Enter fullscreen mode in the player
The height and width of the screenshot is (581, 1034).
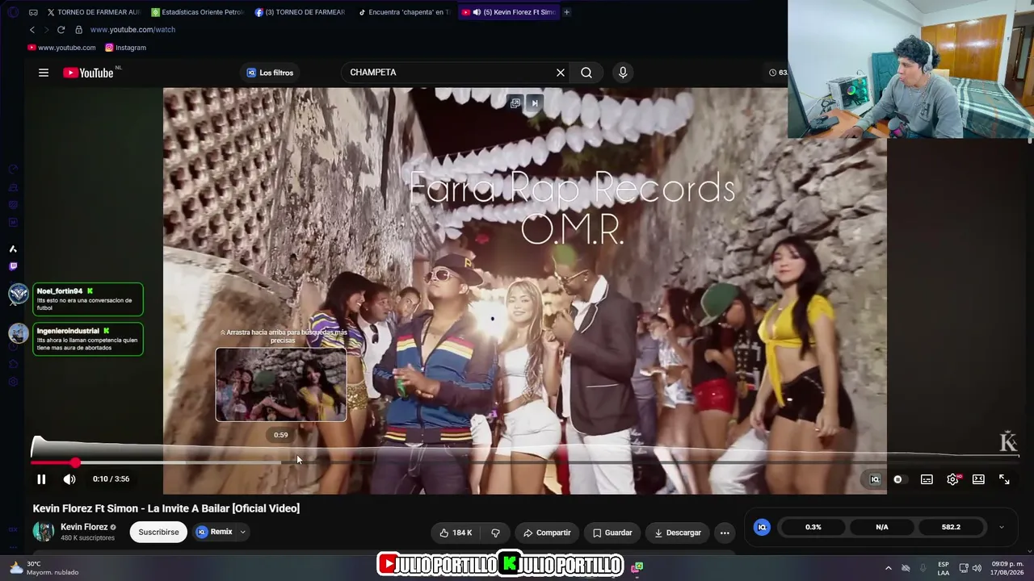coord(1004,479)
